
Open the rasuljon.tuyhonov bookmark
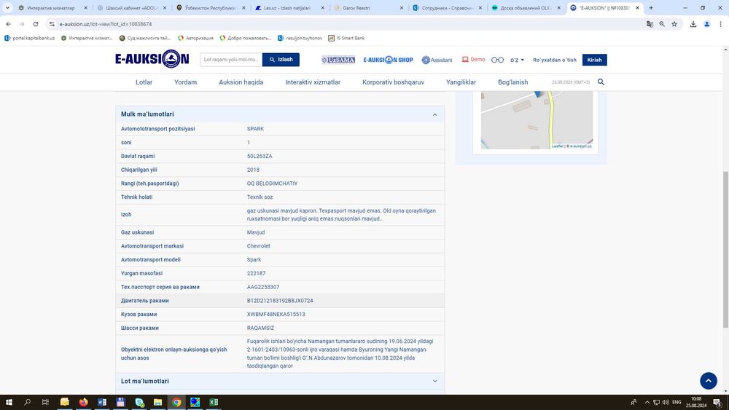(x=300, y=38)
